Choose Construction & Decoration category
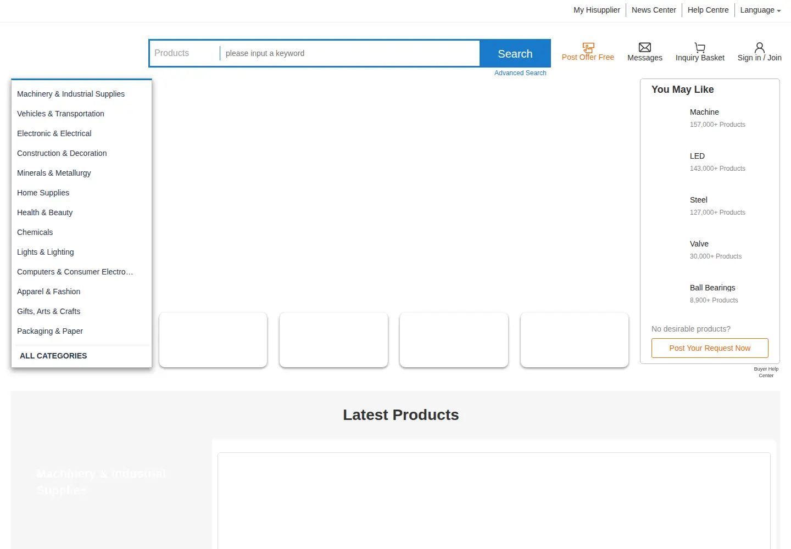Image resolution: width=791 pixels, height=549 pixels. tap(62, 153)
